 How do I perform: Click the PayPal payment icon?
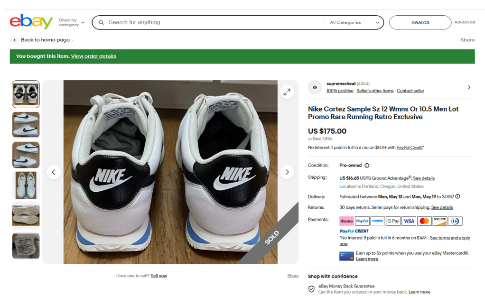[x=362, y=221]
